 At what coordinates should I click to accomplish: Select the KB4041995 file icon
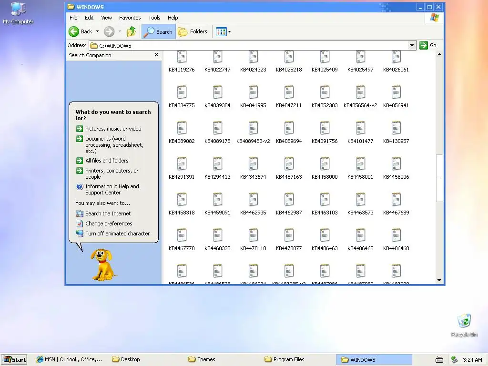tap(254, 92)
